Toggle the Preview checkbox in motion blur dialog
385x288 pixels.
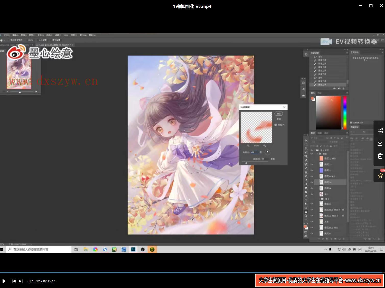275,125
